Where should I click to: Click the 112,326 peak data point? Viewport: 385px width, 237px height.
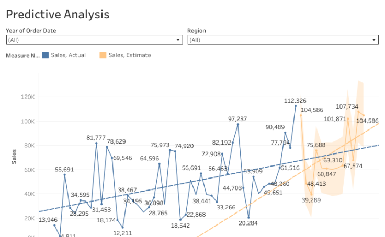296,106
